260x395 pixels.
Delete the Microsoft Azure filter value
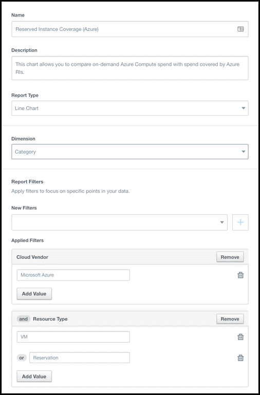click(x=240, y=275)
